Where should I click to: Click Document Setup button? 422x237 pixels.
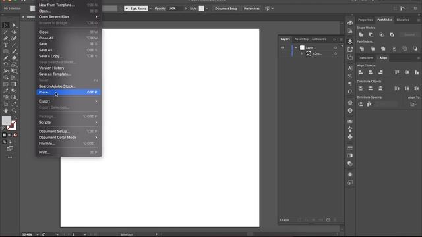[226, 9]
